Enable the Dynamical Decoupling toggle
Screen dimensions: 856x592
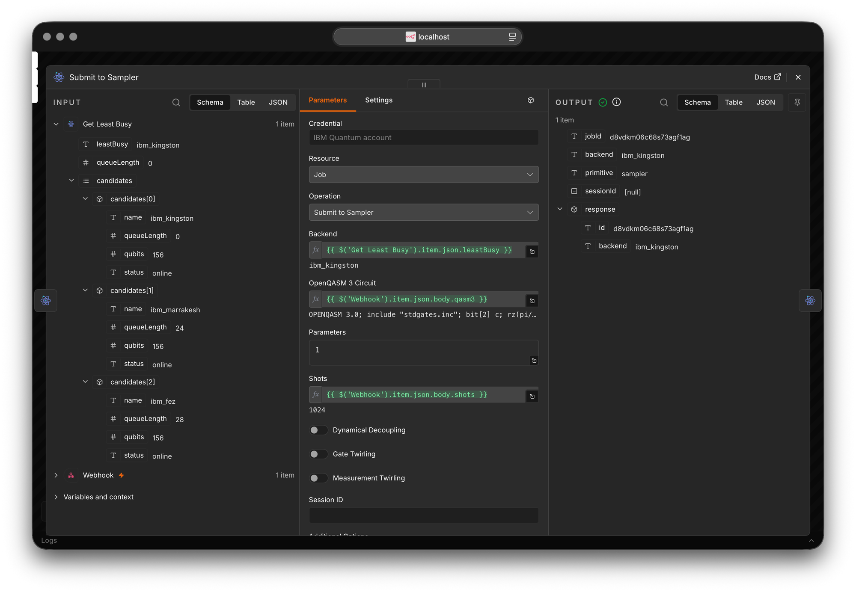click(x=318, y=430)
